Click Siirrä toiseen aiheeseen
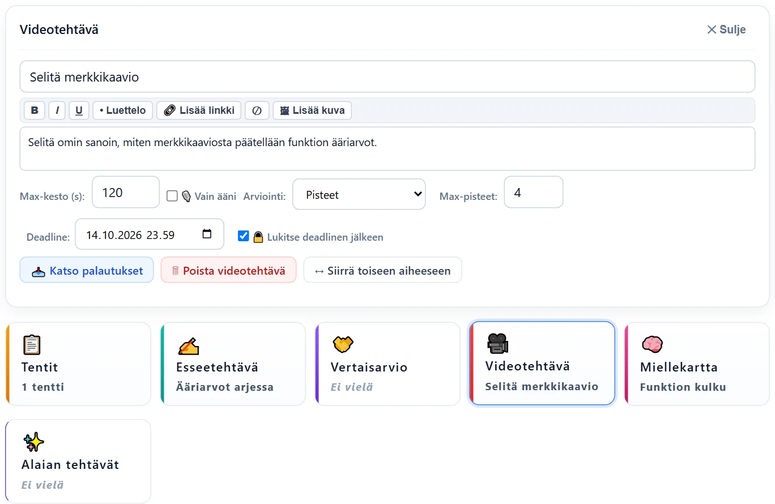The width and height of the screenshot is (775, 504). [x=383, y=270]
